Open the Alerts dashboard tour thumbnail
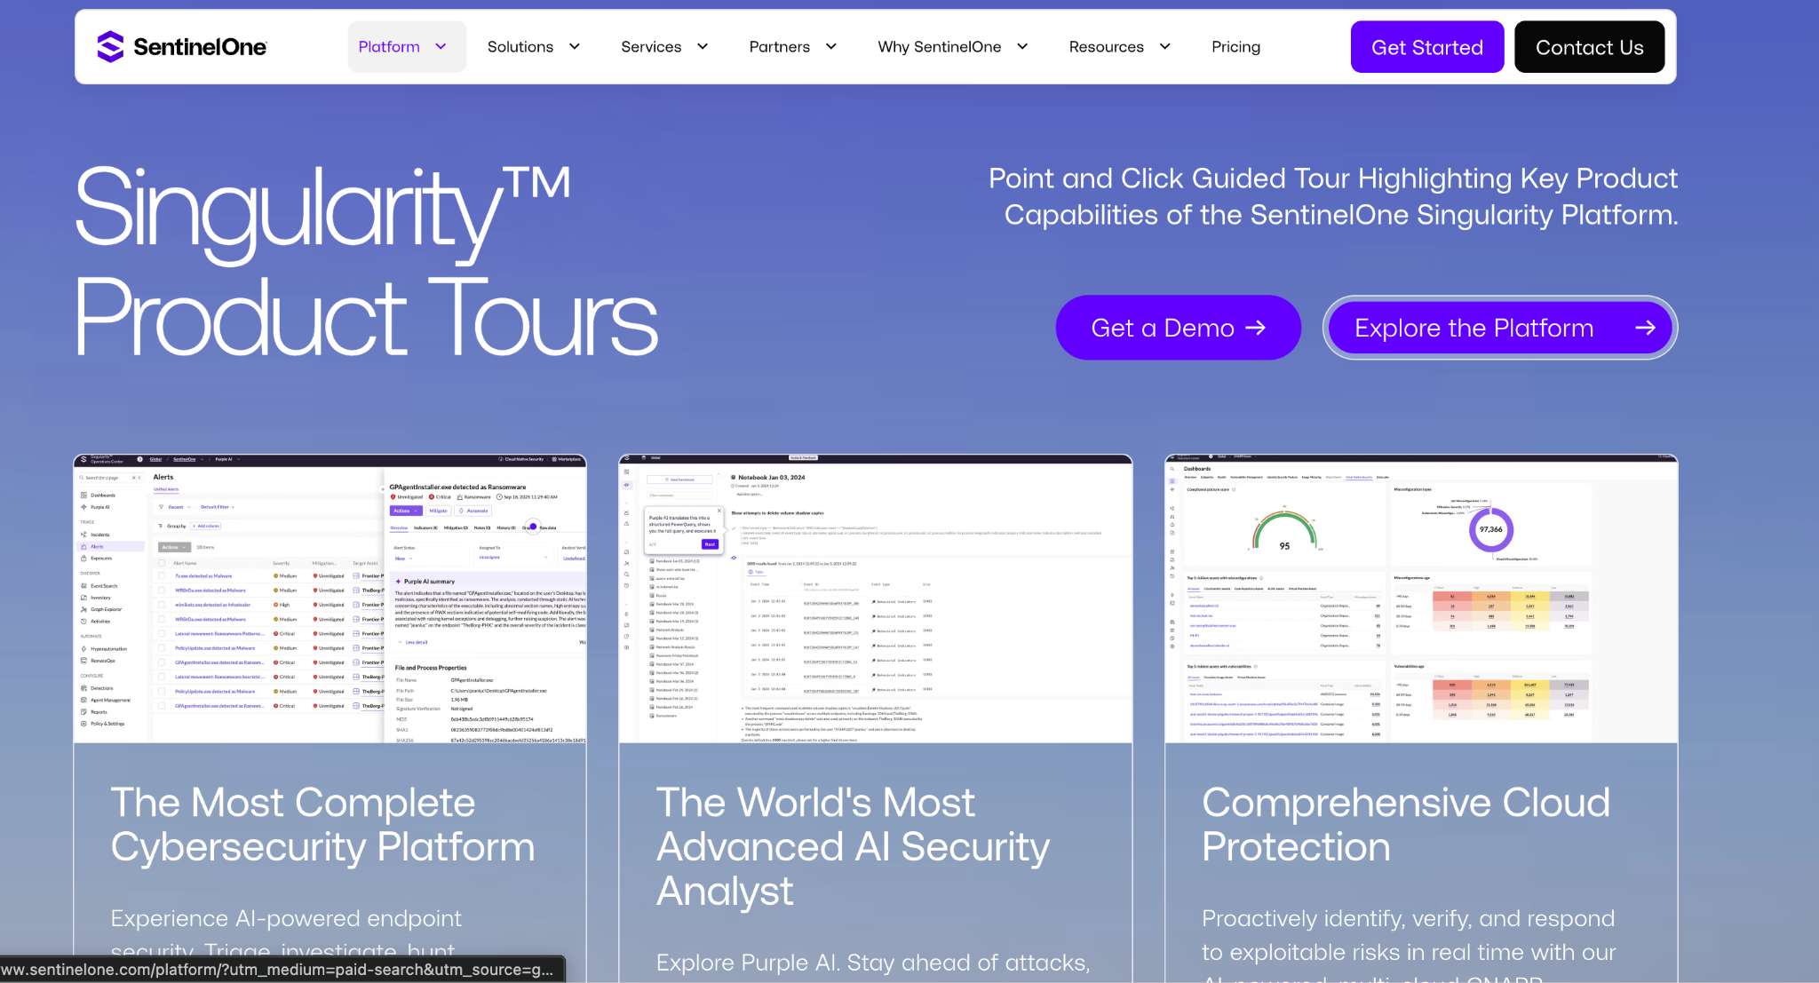 click(330, 599)
